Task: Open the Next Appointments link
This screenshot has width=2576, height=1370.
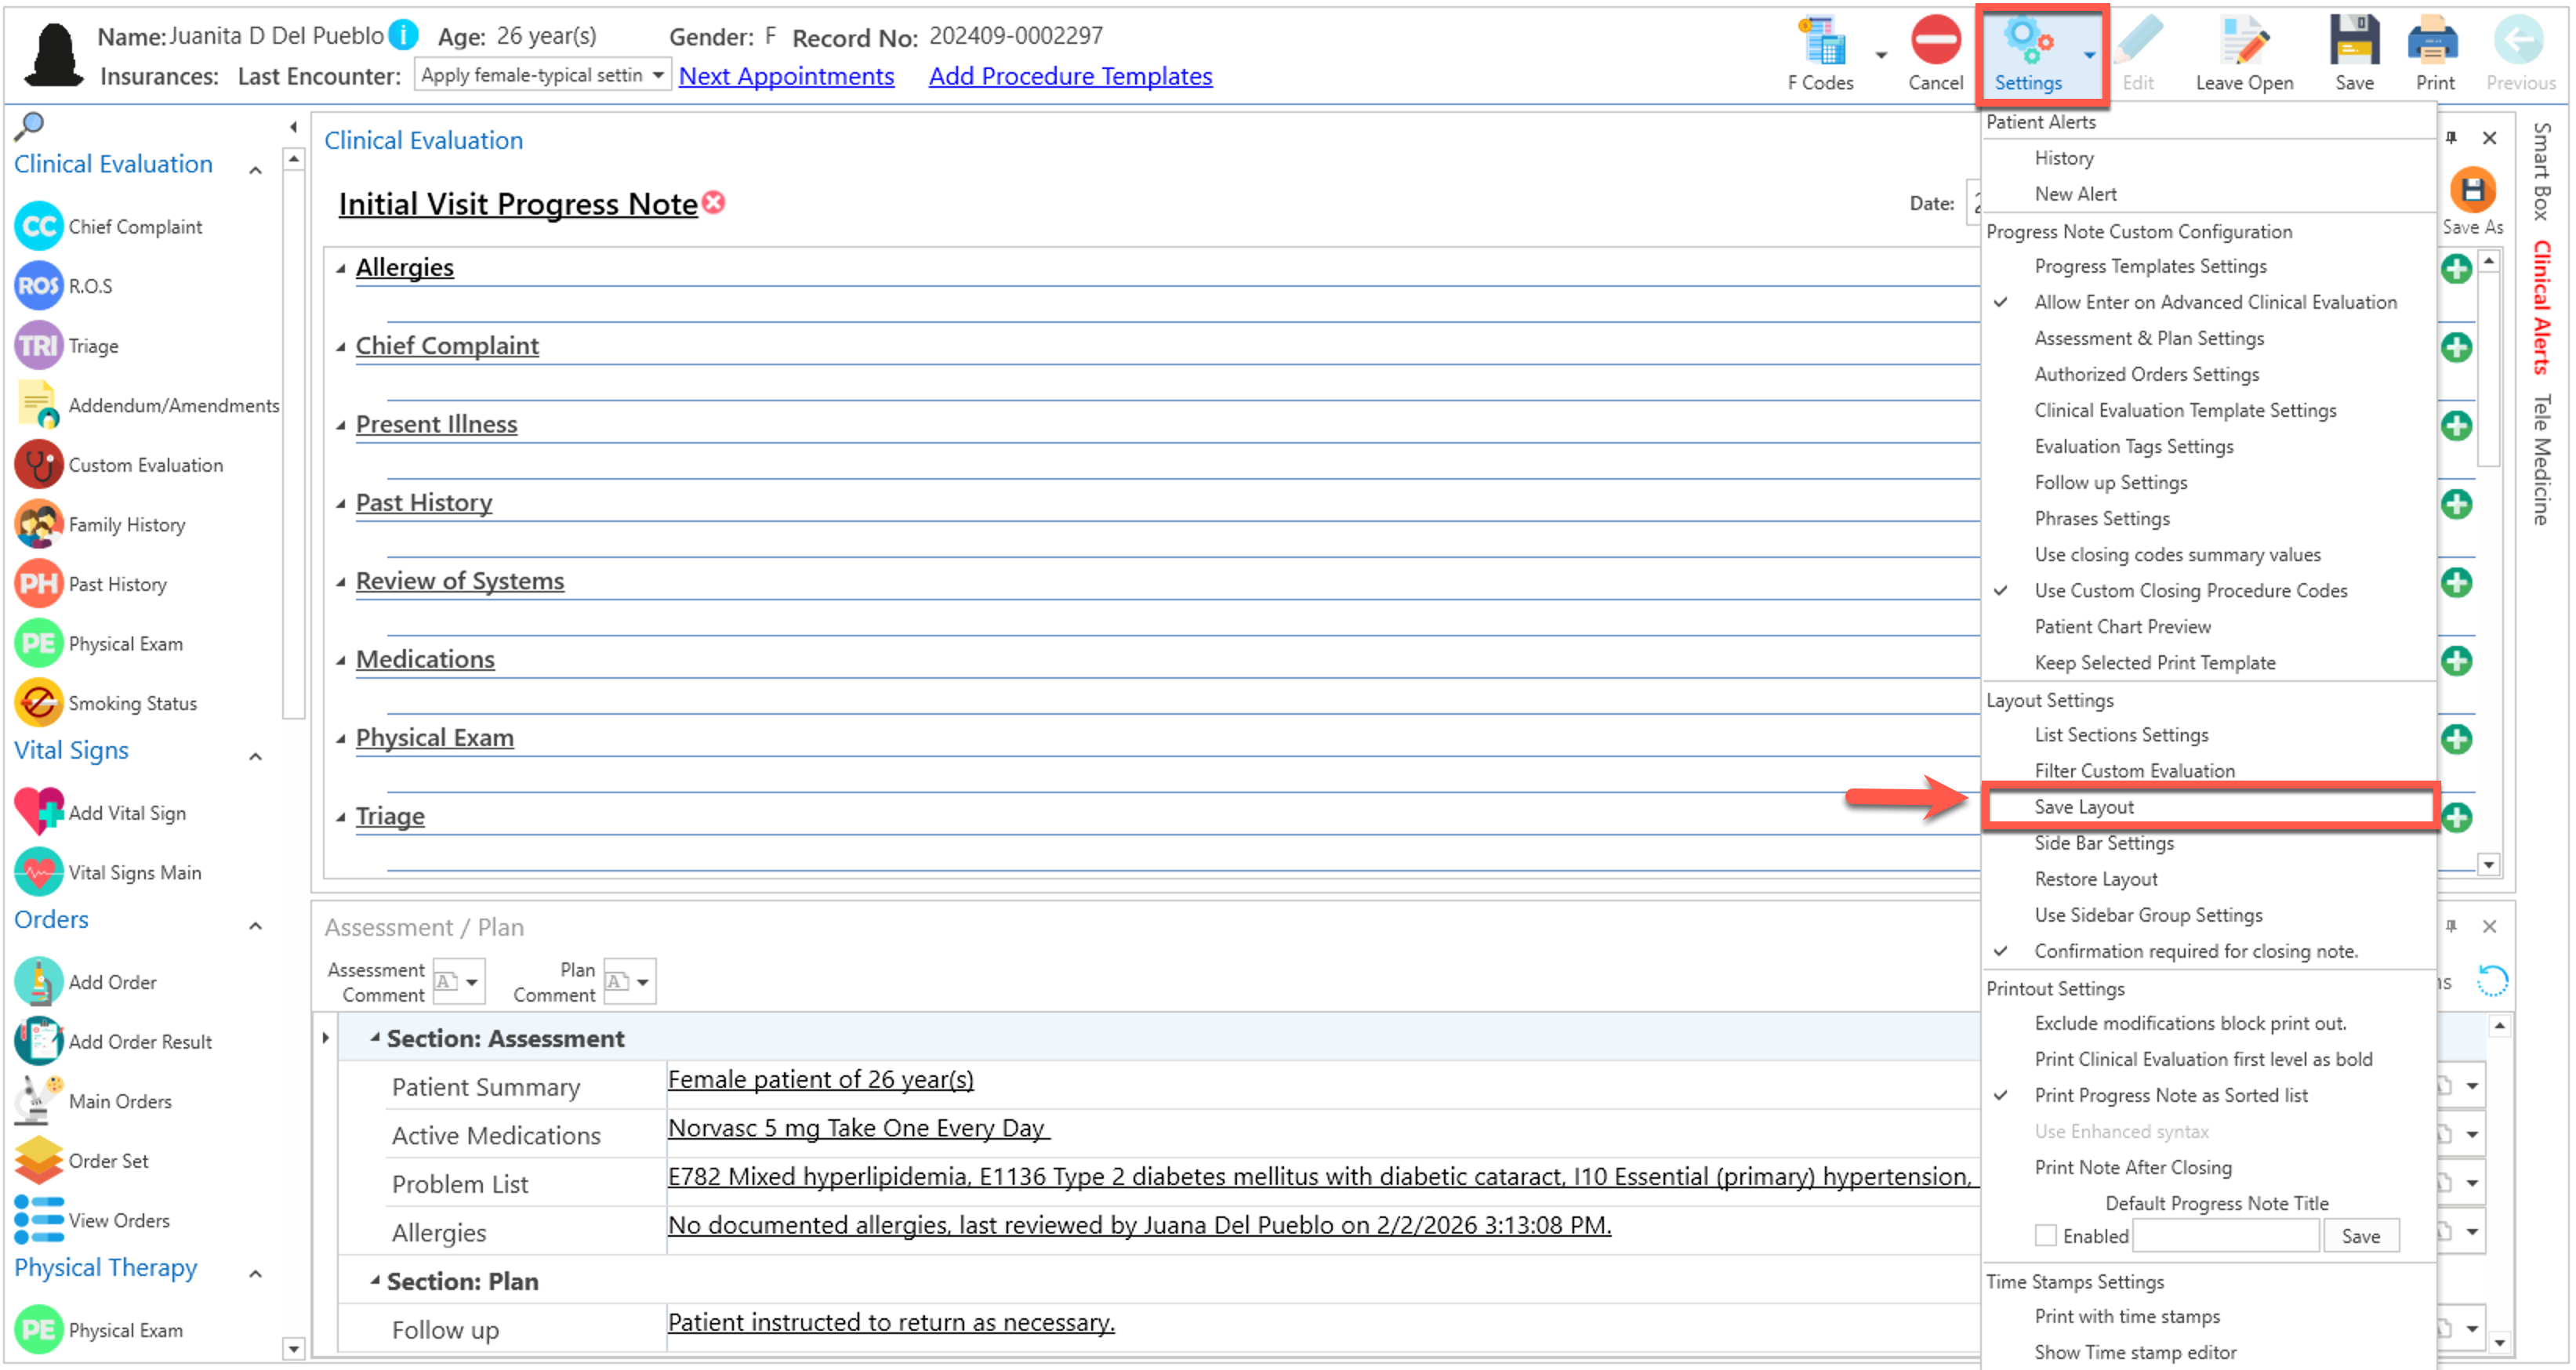Action: click(786, 76)
